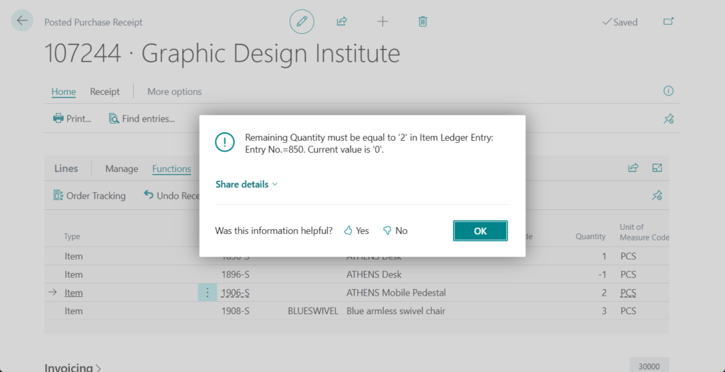Expand the Lines section to full view

657,168
